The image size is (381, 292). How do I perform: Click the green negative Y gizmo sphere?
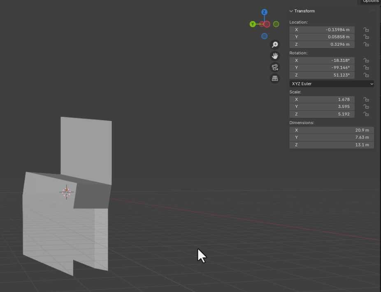point(276,24)
